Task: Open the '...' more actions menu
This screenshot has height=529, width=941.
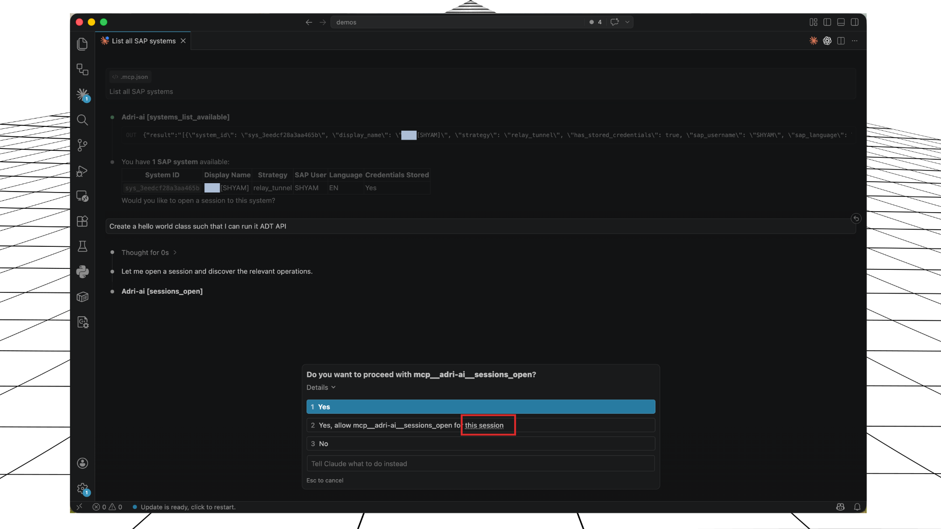Action: click(855, 41)
